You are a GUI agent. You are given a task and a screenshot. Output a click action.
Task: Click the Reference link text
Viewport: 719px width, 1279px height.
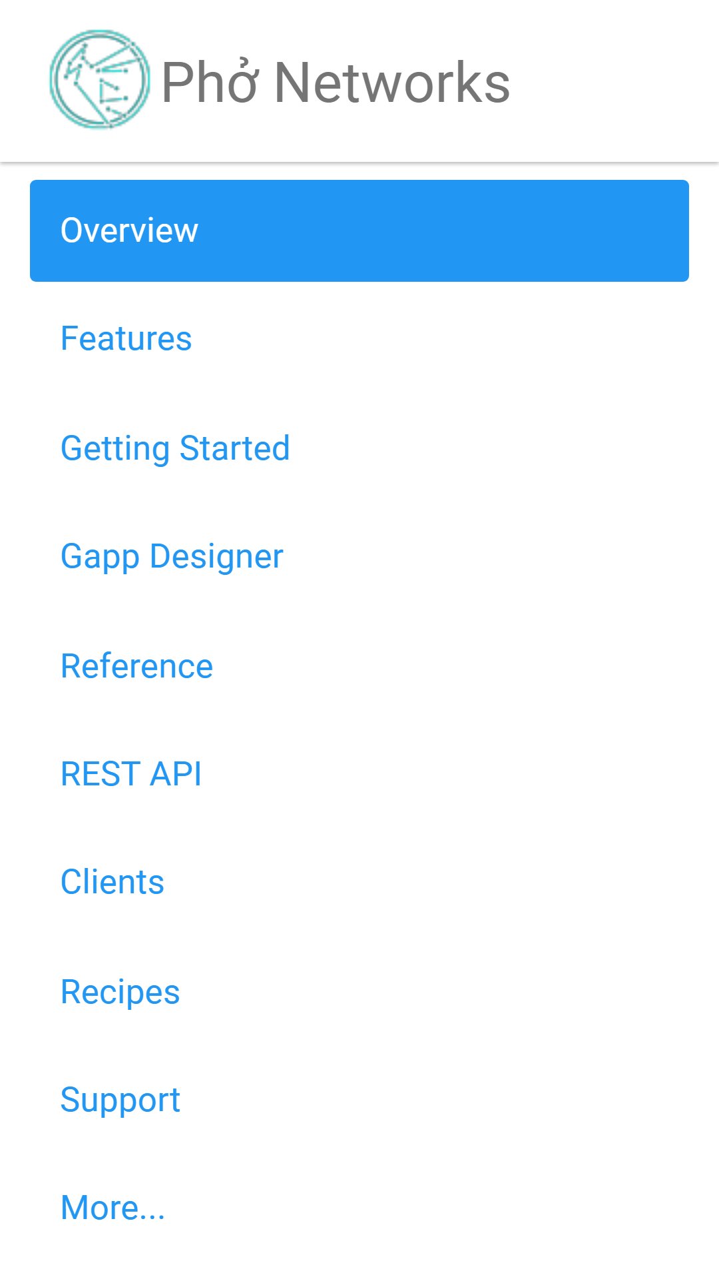136,665
